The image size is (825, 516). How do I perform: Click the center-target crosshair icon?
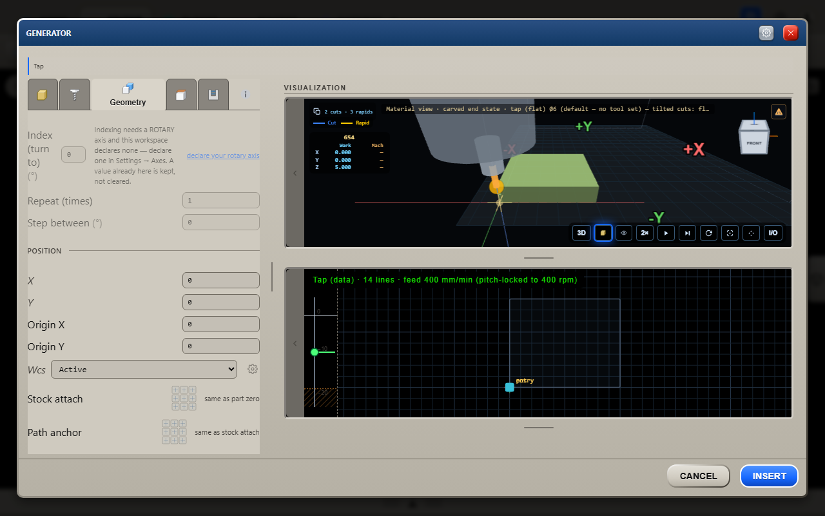click(x=751, y=233)
